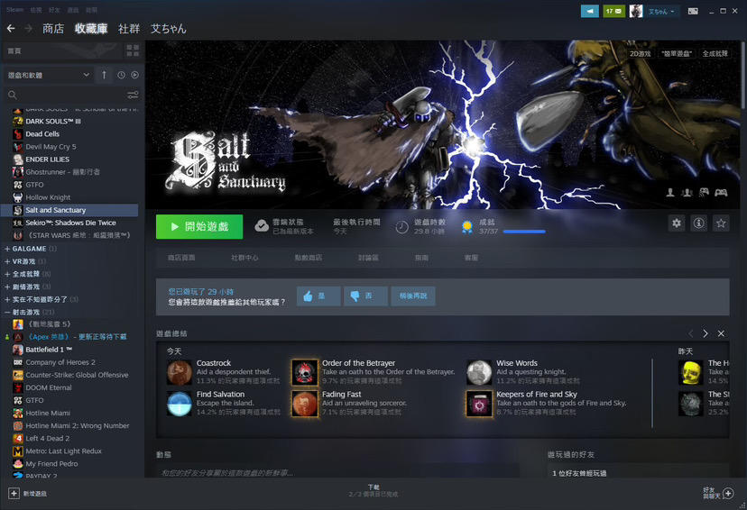Click the user avatar in title bar

click(x=636, y=11)
